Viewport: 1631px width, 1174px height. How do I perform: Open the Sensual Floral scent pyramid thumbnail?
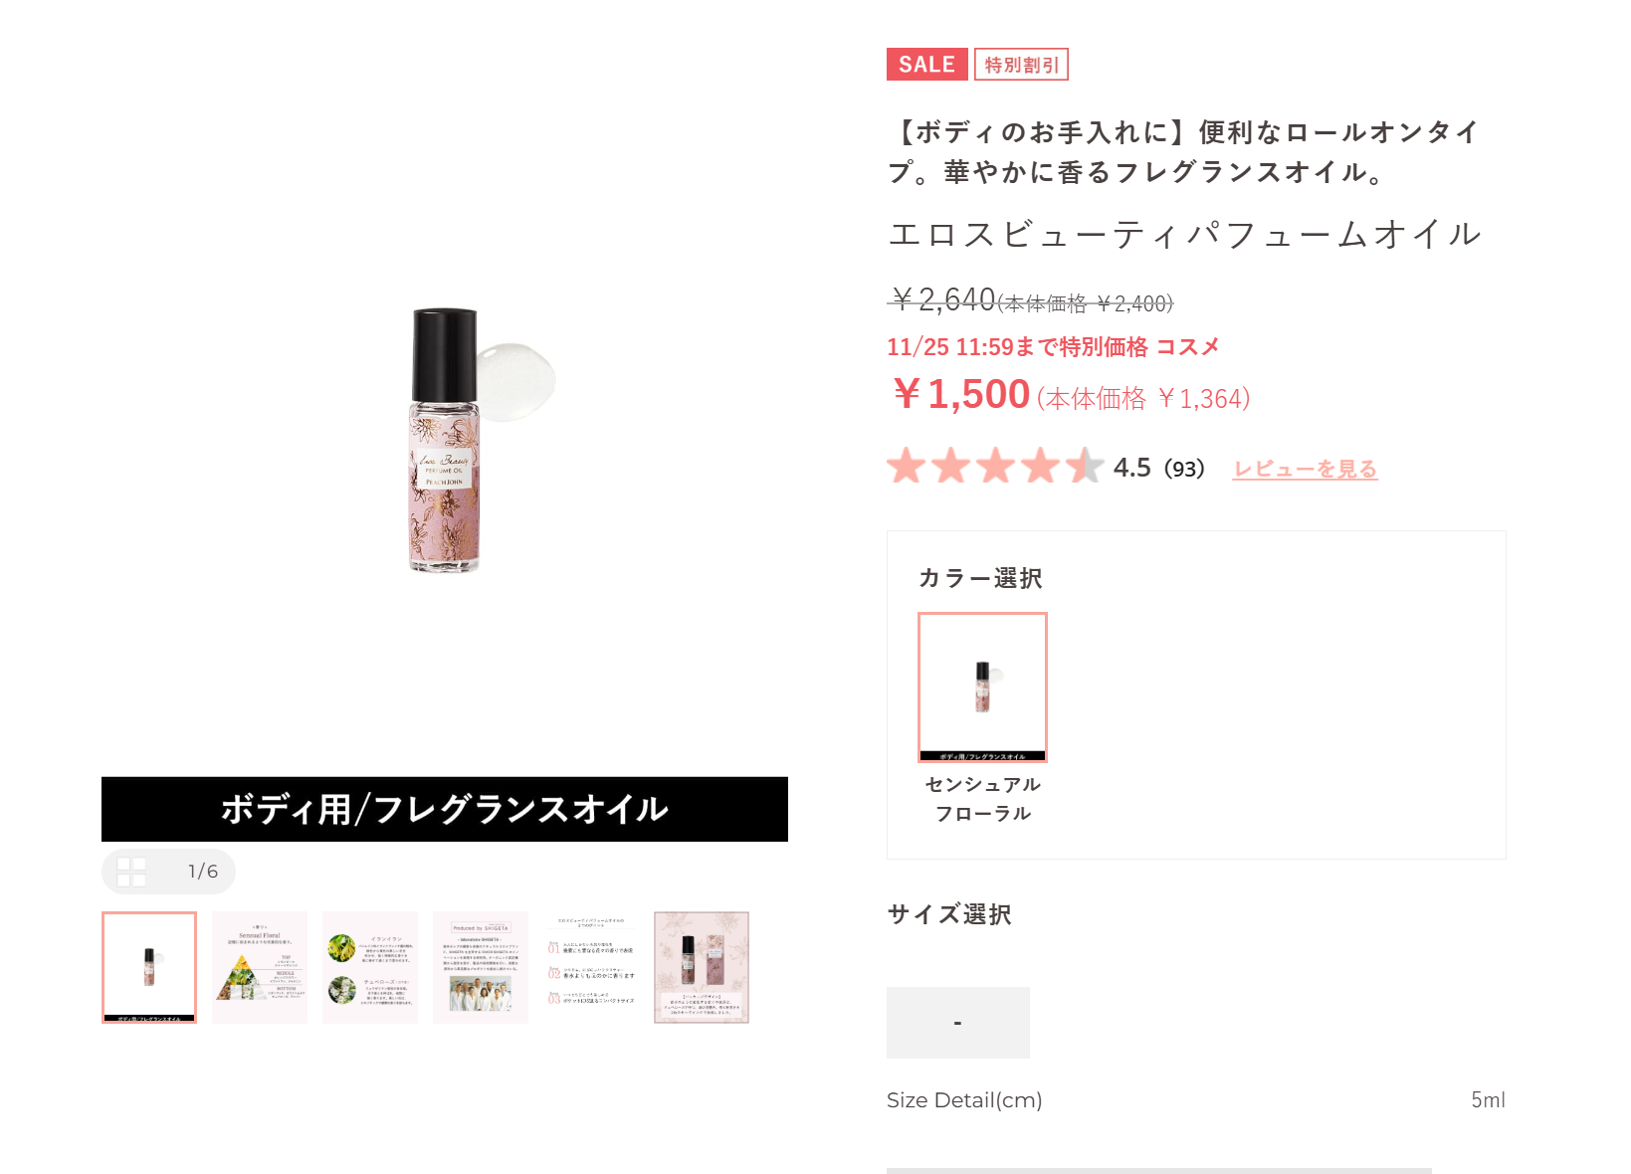260,967
